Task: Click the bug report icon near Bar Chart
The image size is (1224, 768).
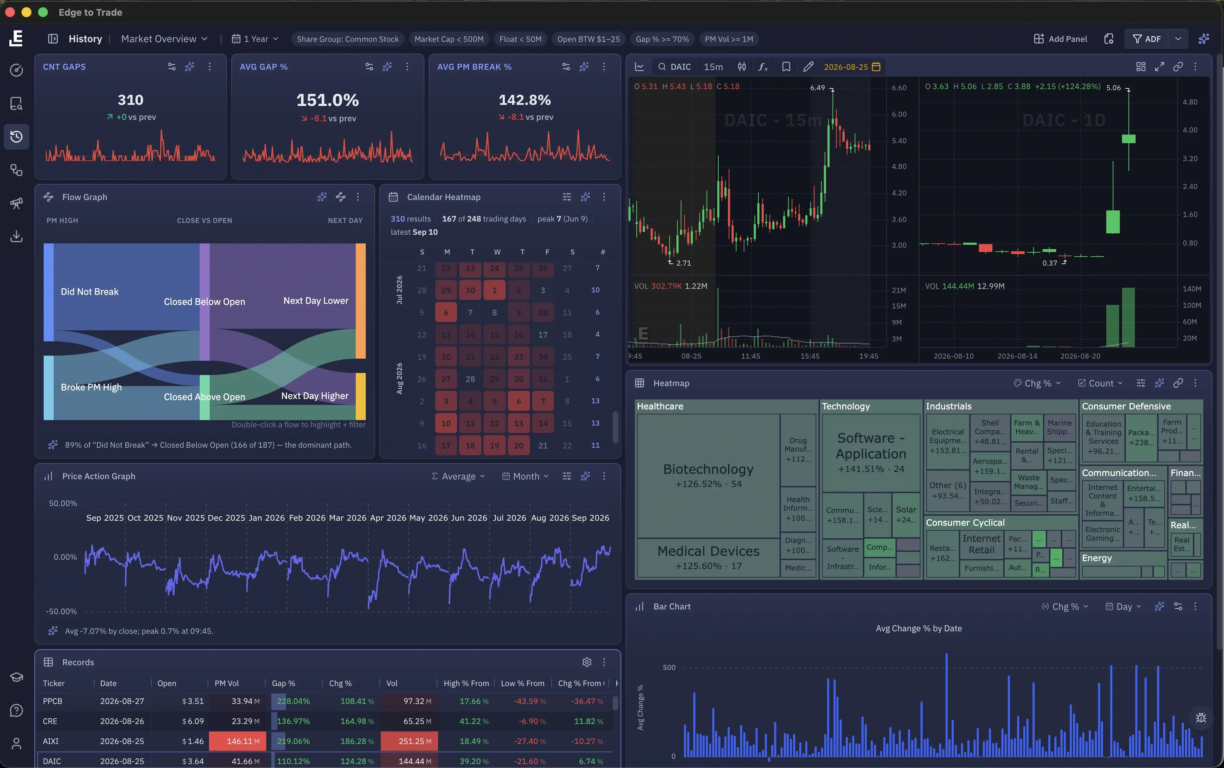Action: pyautogui.click(x=1201, y=718)
